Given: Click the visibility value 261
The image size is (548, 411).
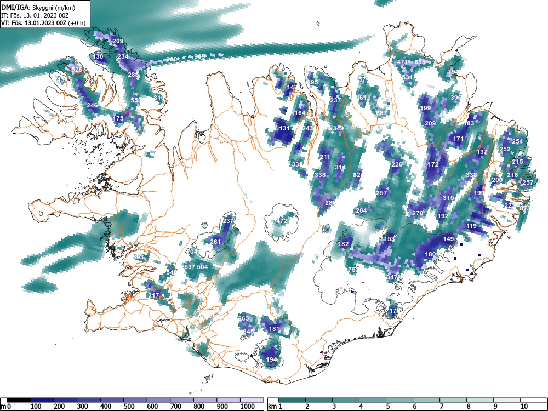Looking at the screenshot, I should click(x=215, y=242).
